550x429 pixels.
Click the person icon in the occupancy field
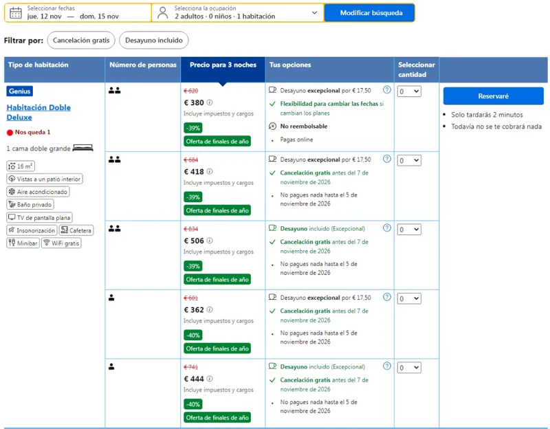click(162, 12)
